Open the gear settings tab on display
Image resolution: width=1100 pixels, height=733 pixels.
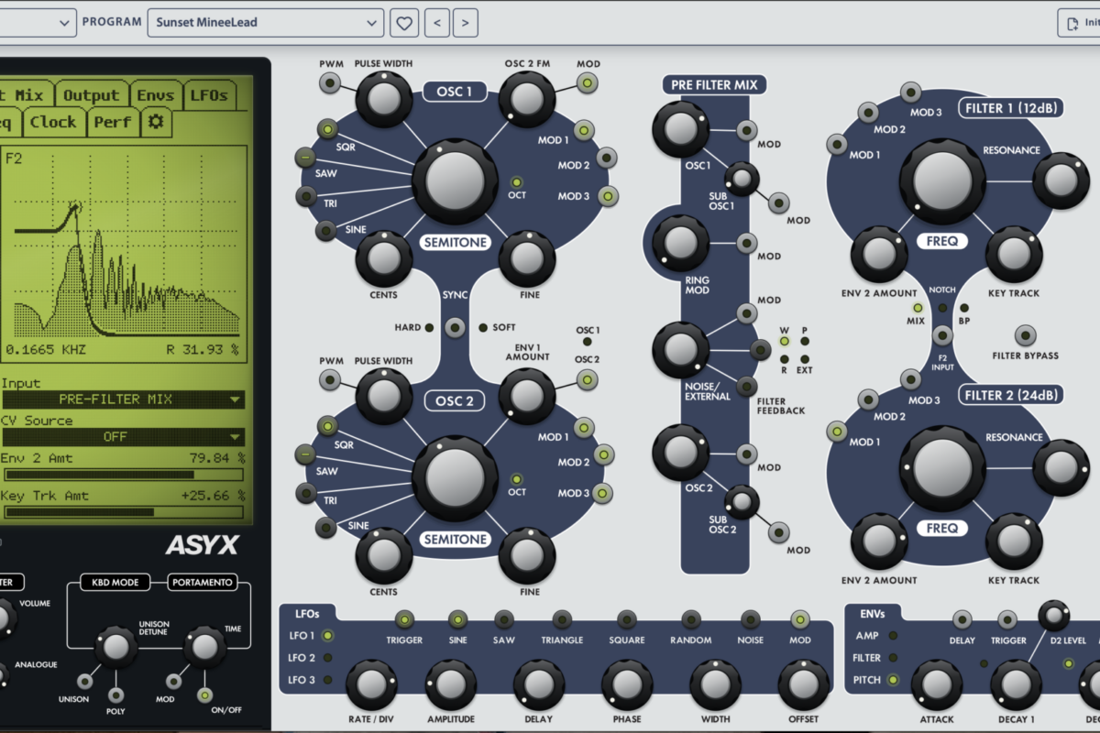coord(156,122)
